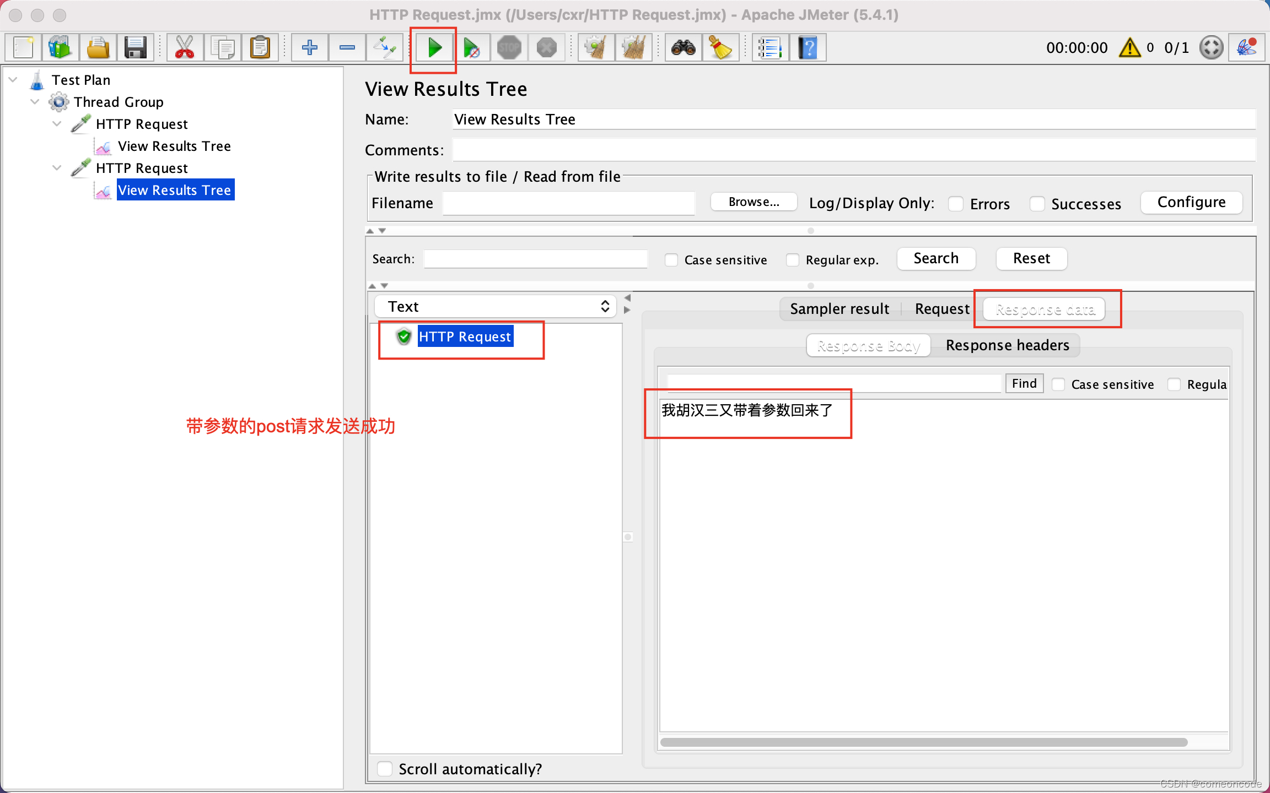The width and height of the screenshot is (1270, 793).
Task: Click the feather plugins manager icon
Action: (1247, 48)
